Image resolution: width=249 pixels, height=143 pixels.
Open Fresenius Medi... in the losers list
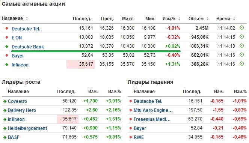[x=152, y=119]
